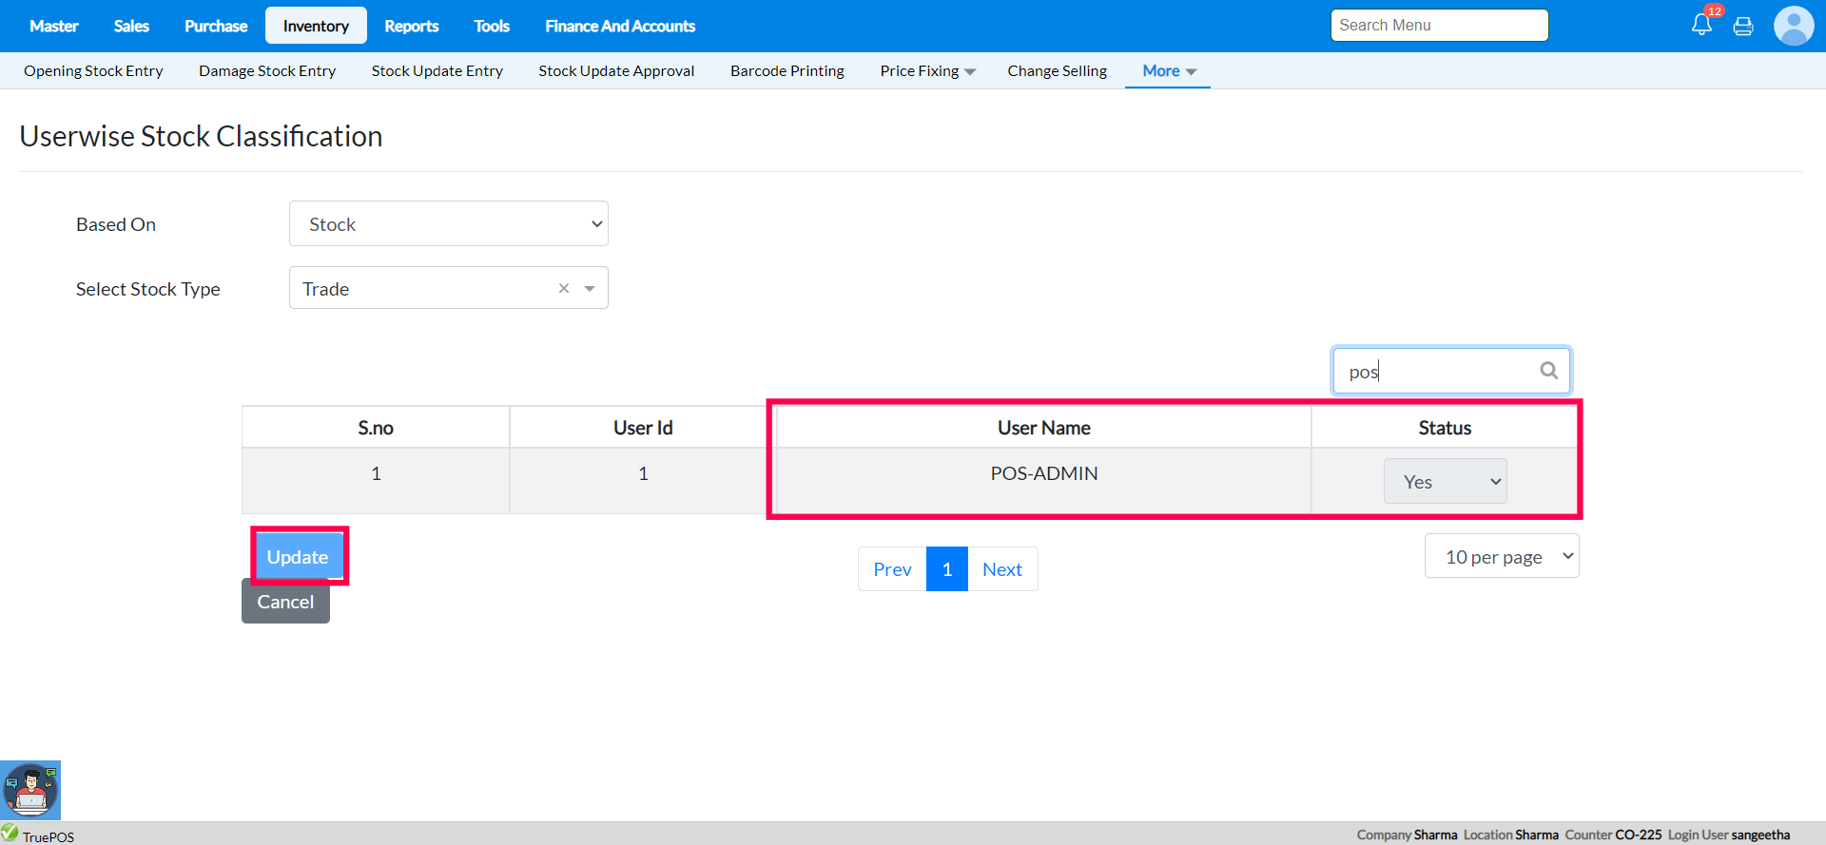Open the 10 per page selector
This screenshot has width=1826, height=845.
1502,556
